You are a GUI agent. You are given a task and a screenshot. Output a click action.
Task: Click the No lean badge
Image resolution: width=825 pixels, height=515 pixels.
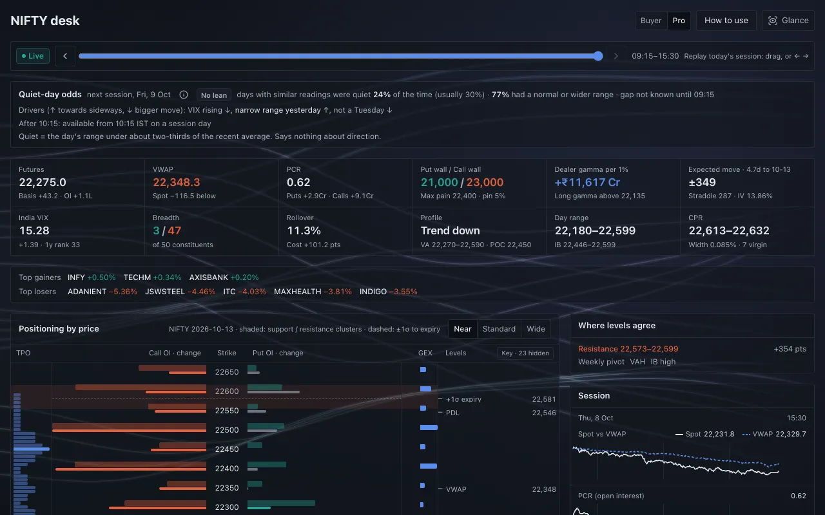coord(214,95)
